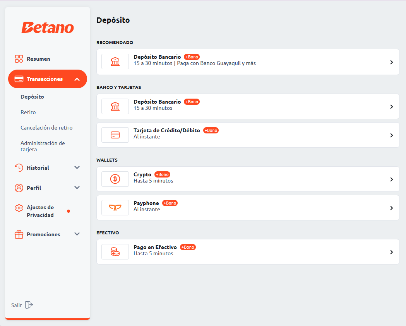406x326 pixels.
Task: Expand the Perfil section chevron
Action: click(77, 188)
